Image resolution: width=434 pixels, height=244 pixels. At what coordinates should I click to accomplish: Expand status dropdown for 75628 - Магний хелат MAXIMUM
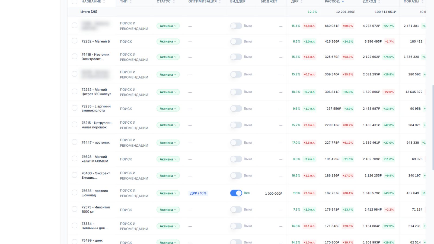click(x=168, y=159)
